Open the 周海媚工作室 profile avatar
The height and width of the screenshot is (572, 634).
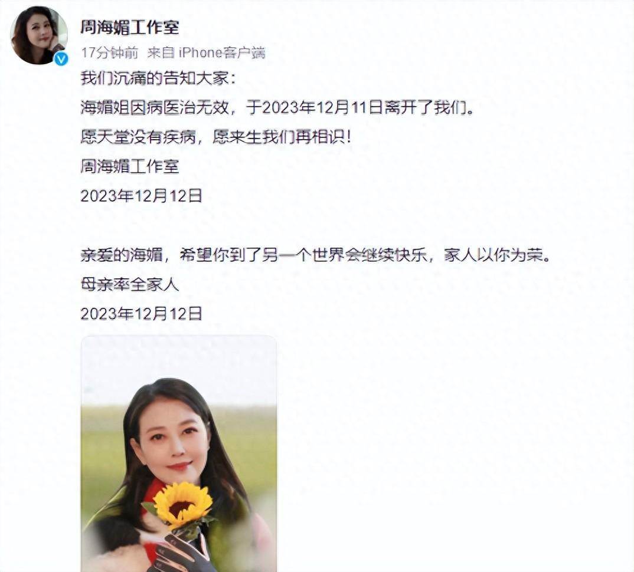(39, 35)
